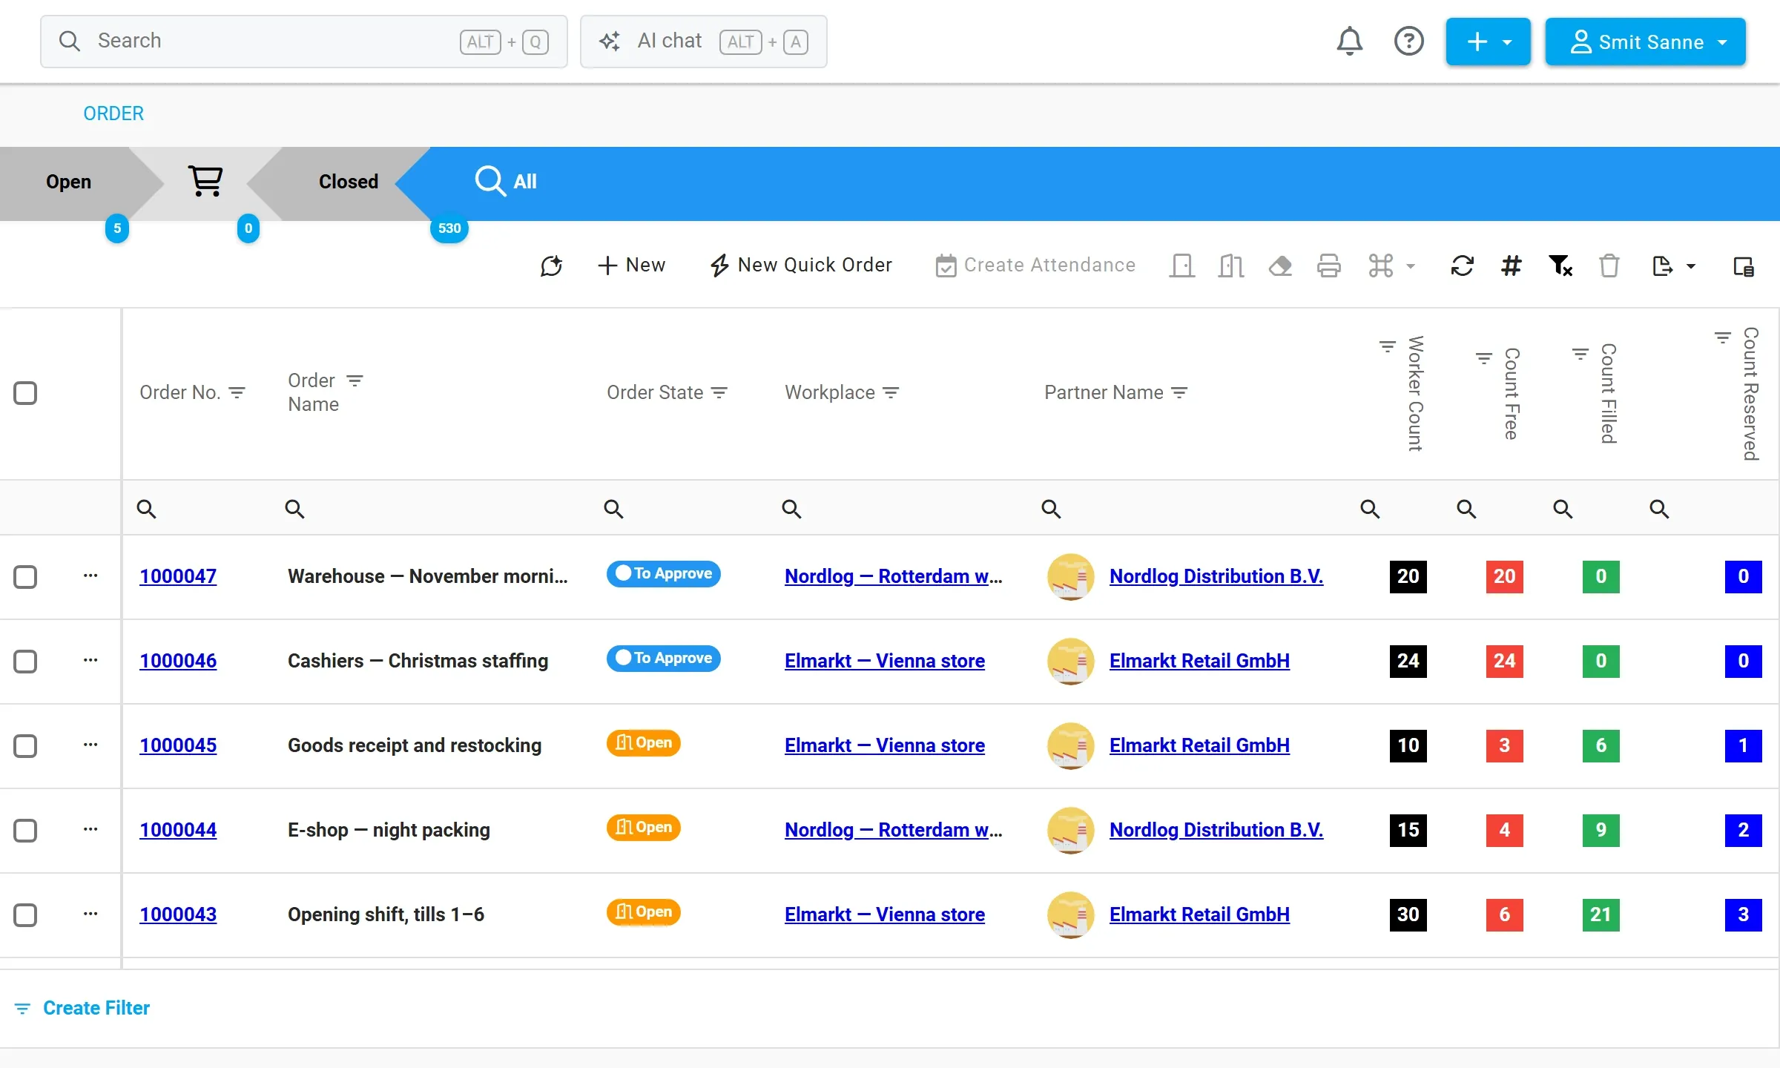Click the help question mark icon
The width and height of the screenshot is (1780, 1068).
[x=1408, y=41]
